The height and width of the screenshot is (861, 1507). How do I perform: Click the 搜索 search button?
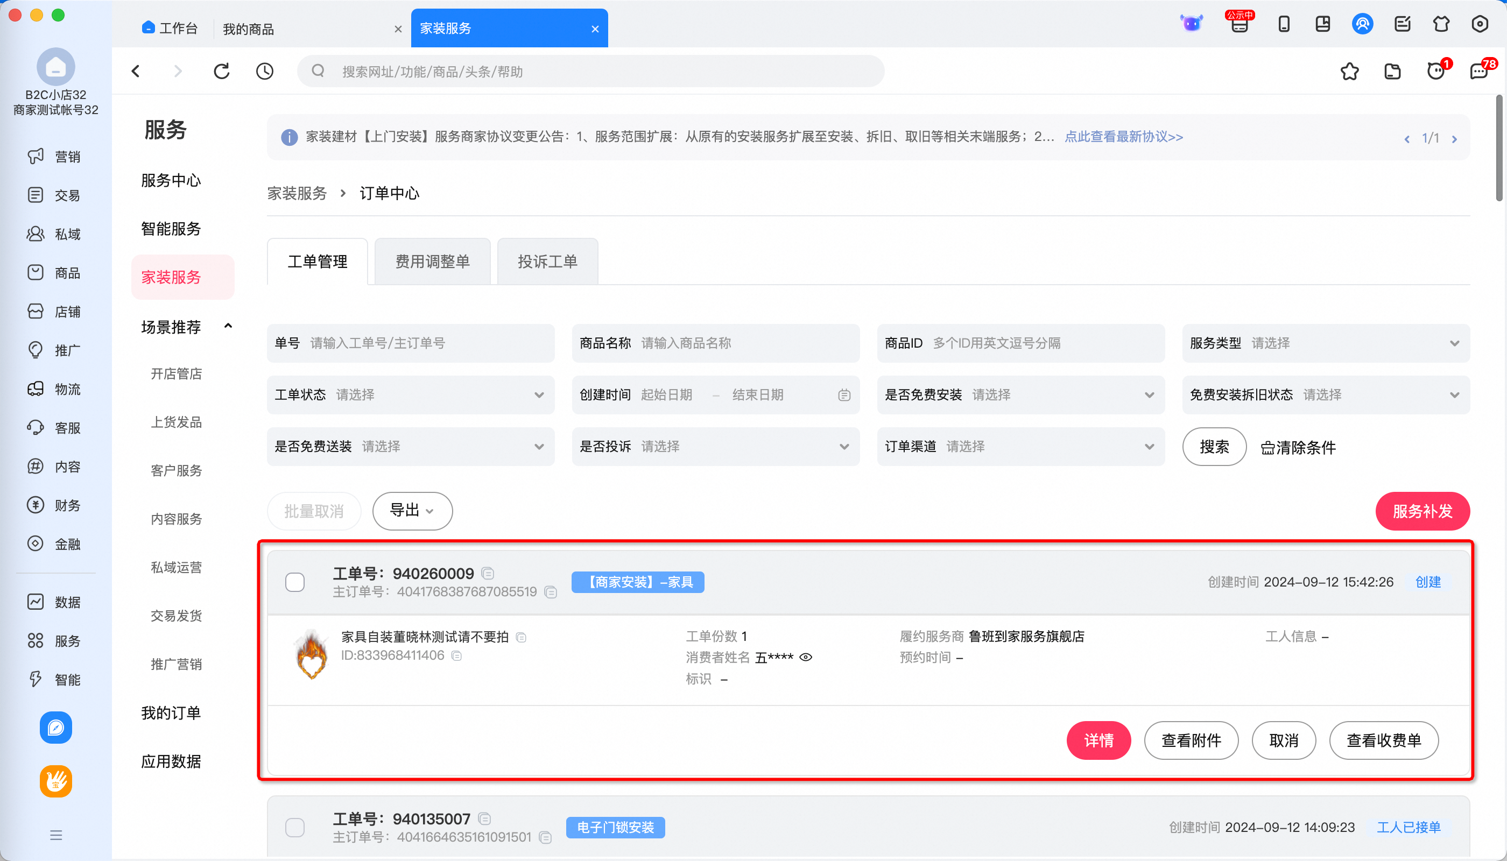[x=1214, y=447]
